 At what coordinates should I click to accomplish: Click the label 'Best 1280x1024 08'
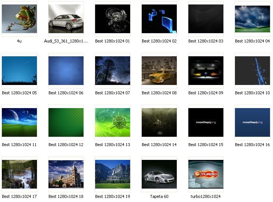159,93
